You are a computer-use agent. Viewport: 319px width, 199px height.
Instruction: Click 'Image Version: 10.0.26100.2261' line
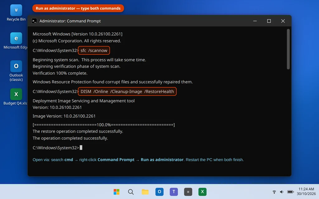tap(64, 116)
